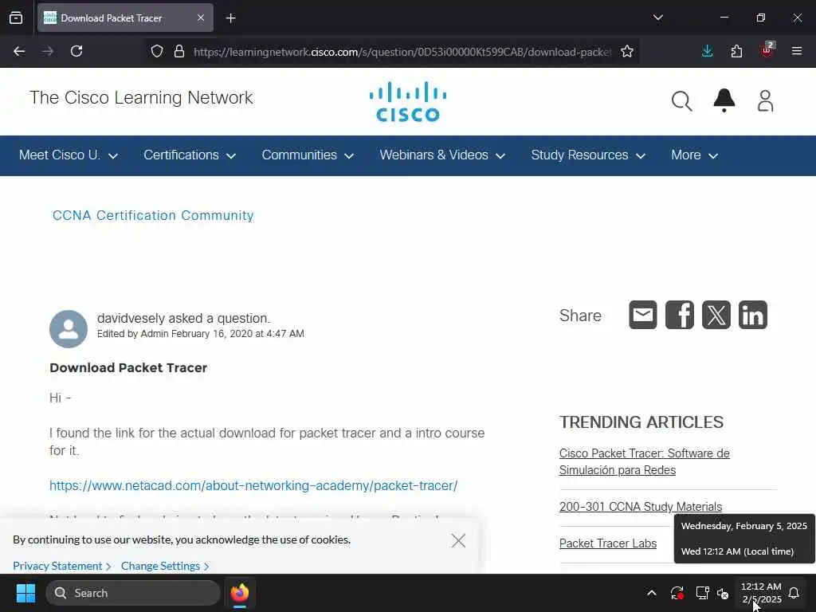
Task: Expand the Webinars & Videos menu
Action: tap(442, 155)
